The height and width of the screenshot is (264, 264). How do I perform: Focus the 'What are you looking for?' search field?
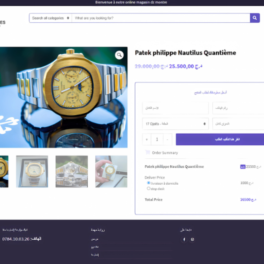pos(160,18)
